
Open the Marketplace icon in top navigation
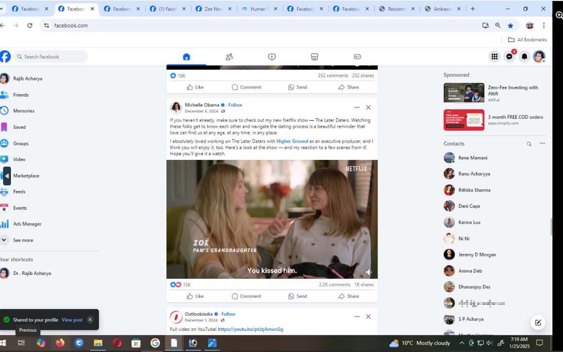314,57
